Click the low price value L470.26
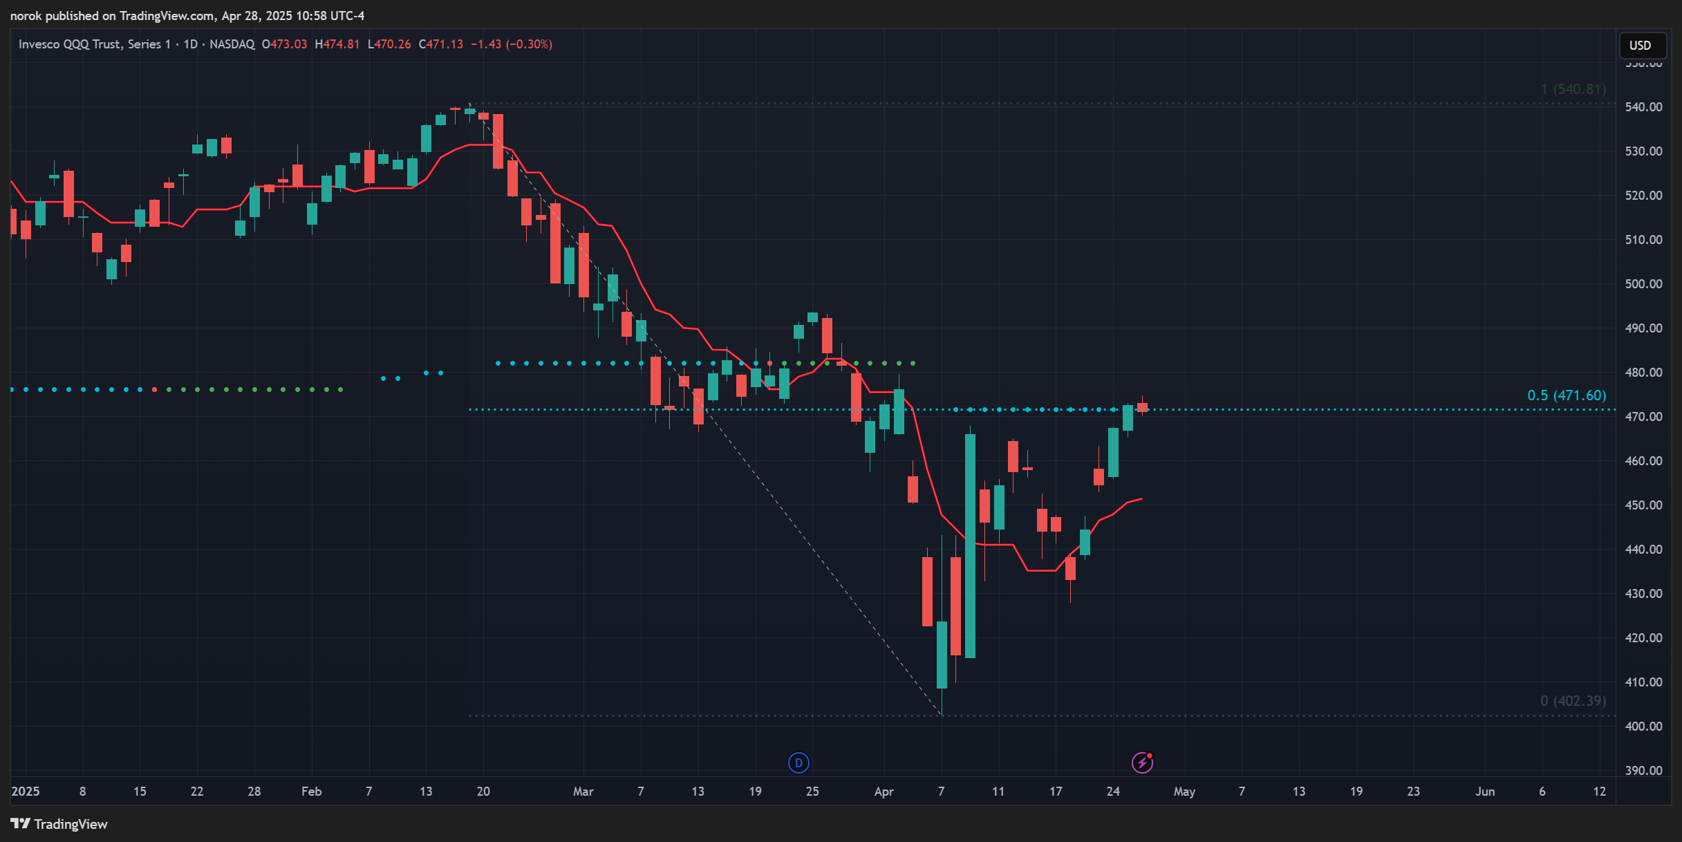Viewport: 1682px width, 842px height. [x=389, y=44]
